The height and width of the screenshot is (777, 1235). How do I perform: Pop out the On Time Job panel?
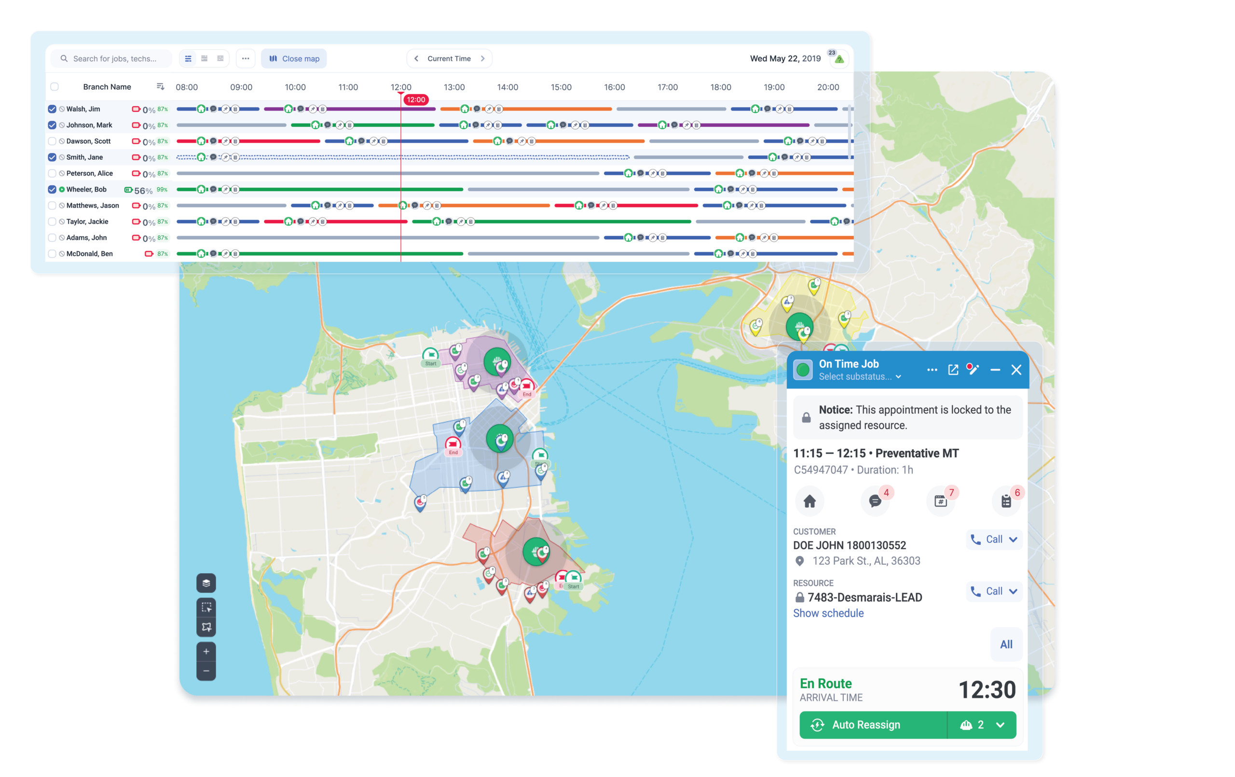click(953, 370)
